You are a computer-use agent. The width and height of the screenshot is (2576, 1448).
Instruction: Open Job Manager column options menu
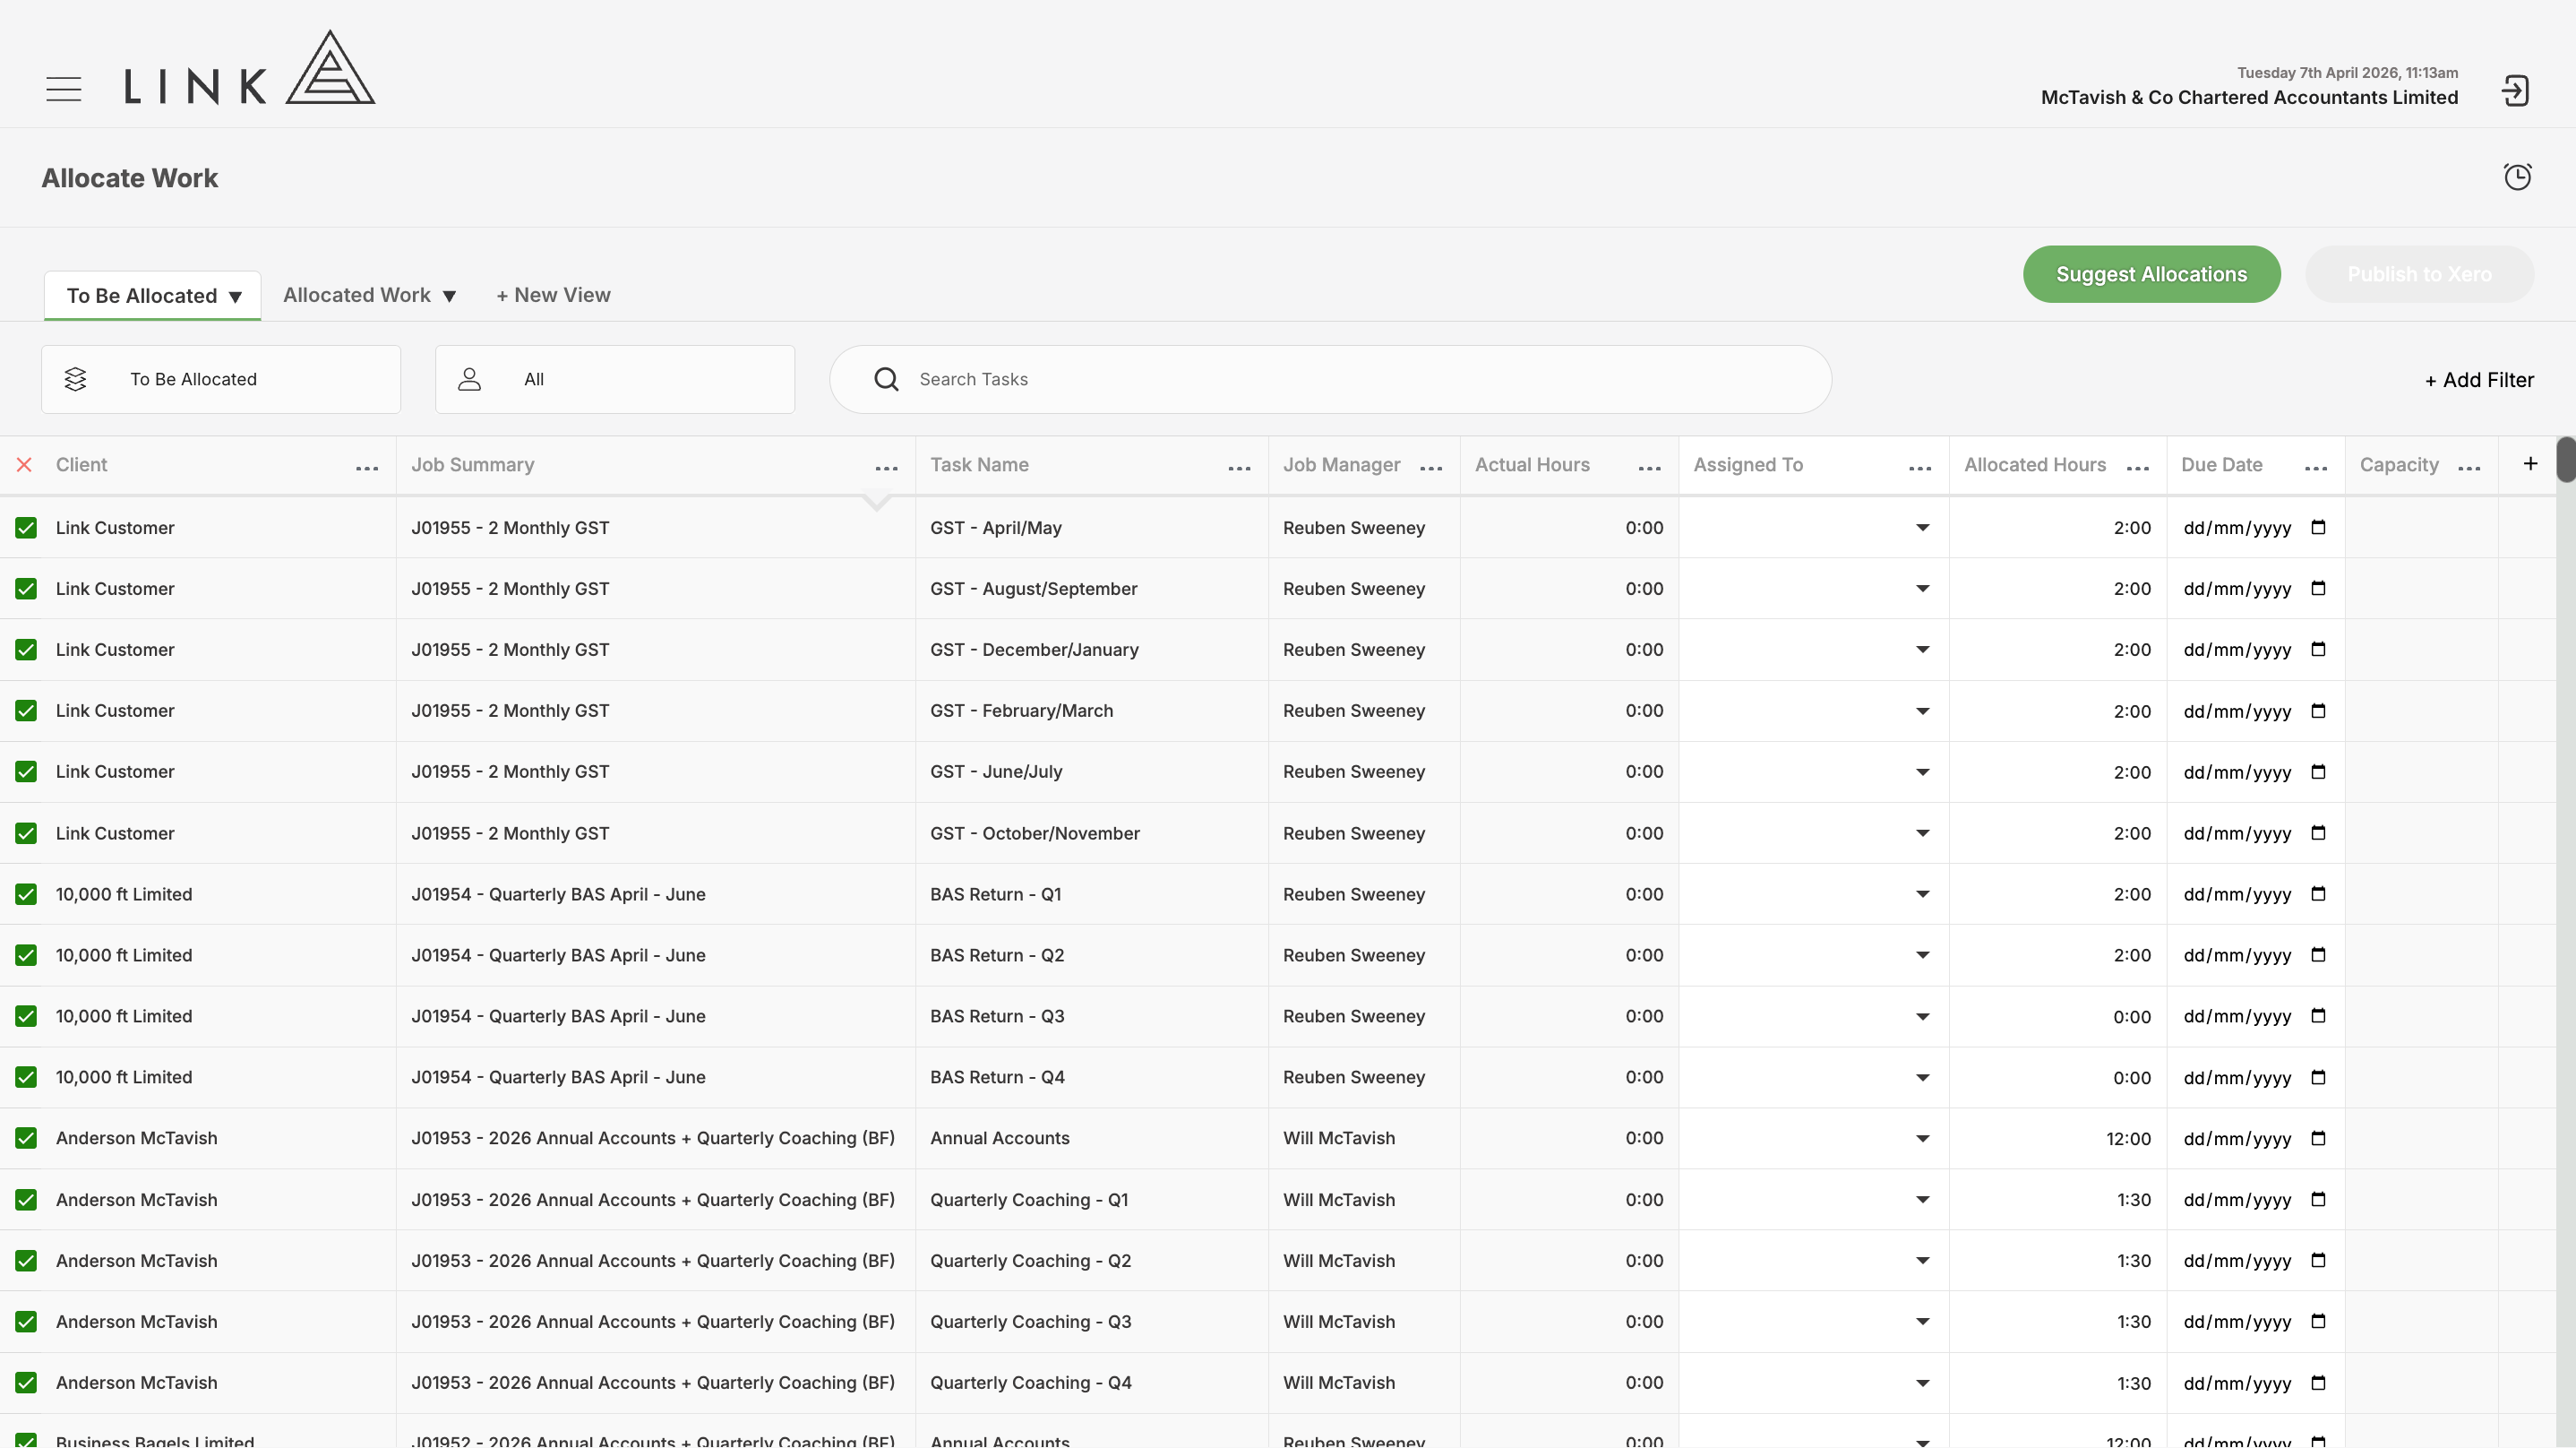[1431, 469]
